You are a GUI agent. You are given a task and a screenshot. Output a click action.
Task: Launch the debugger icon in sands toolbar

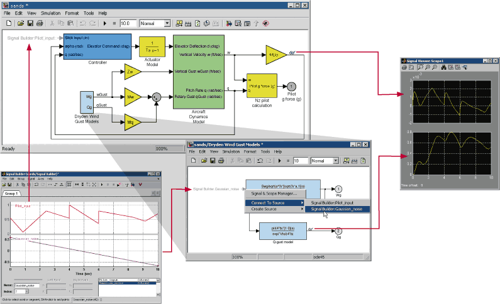click(265, 23)
